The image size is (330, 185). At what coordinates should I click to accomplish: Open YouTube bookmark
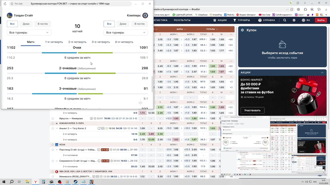264,15
